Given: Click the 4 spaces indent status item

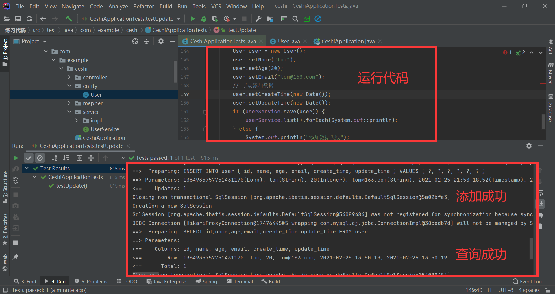Looking at the screenshot, I should point(529,290).
